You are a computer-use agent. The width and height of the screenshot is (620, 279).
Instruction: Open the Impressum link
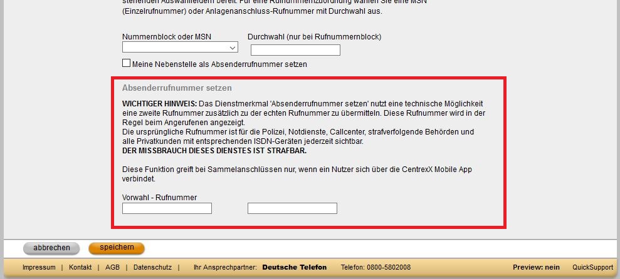coord(39,268)
